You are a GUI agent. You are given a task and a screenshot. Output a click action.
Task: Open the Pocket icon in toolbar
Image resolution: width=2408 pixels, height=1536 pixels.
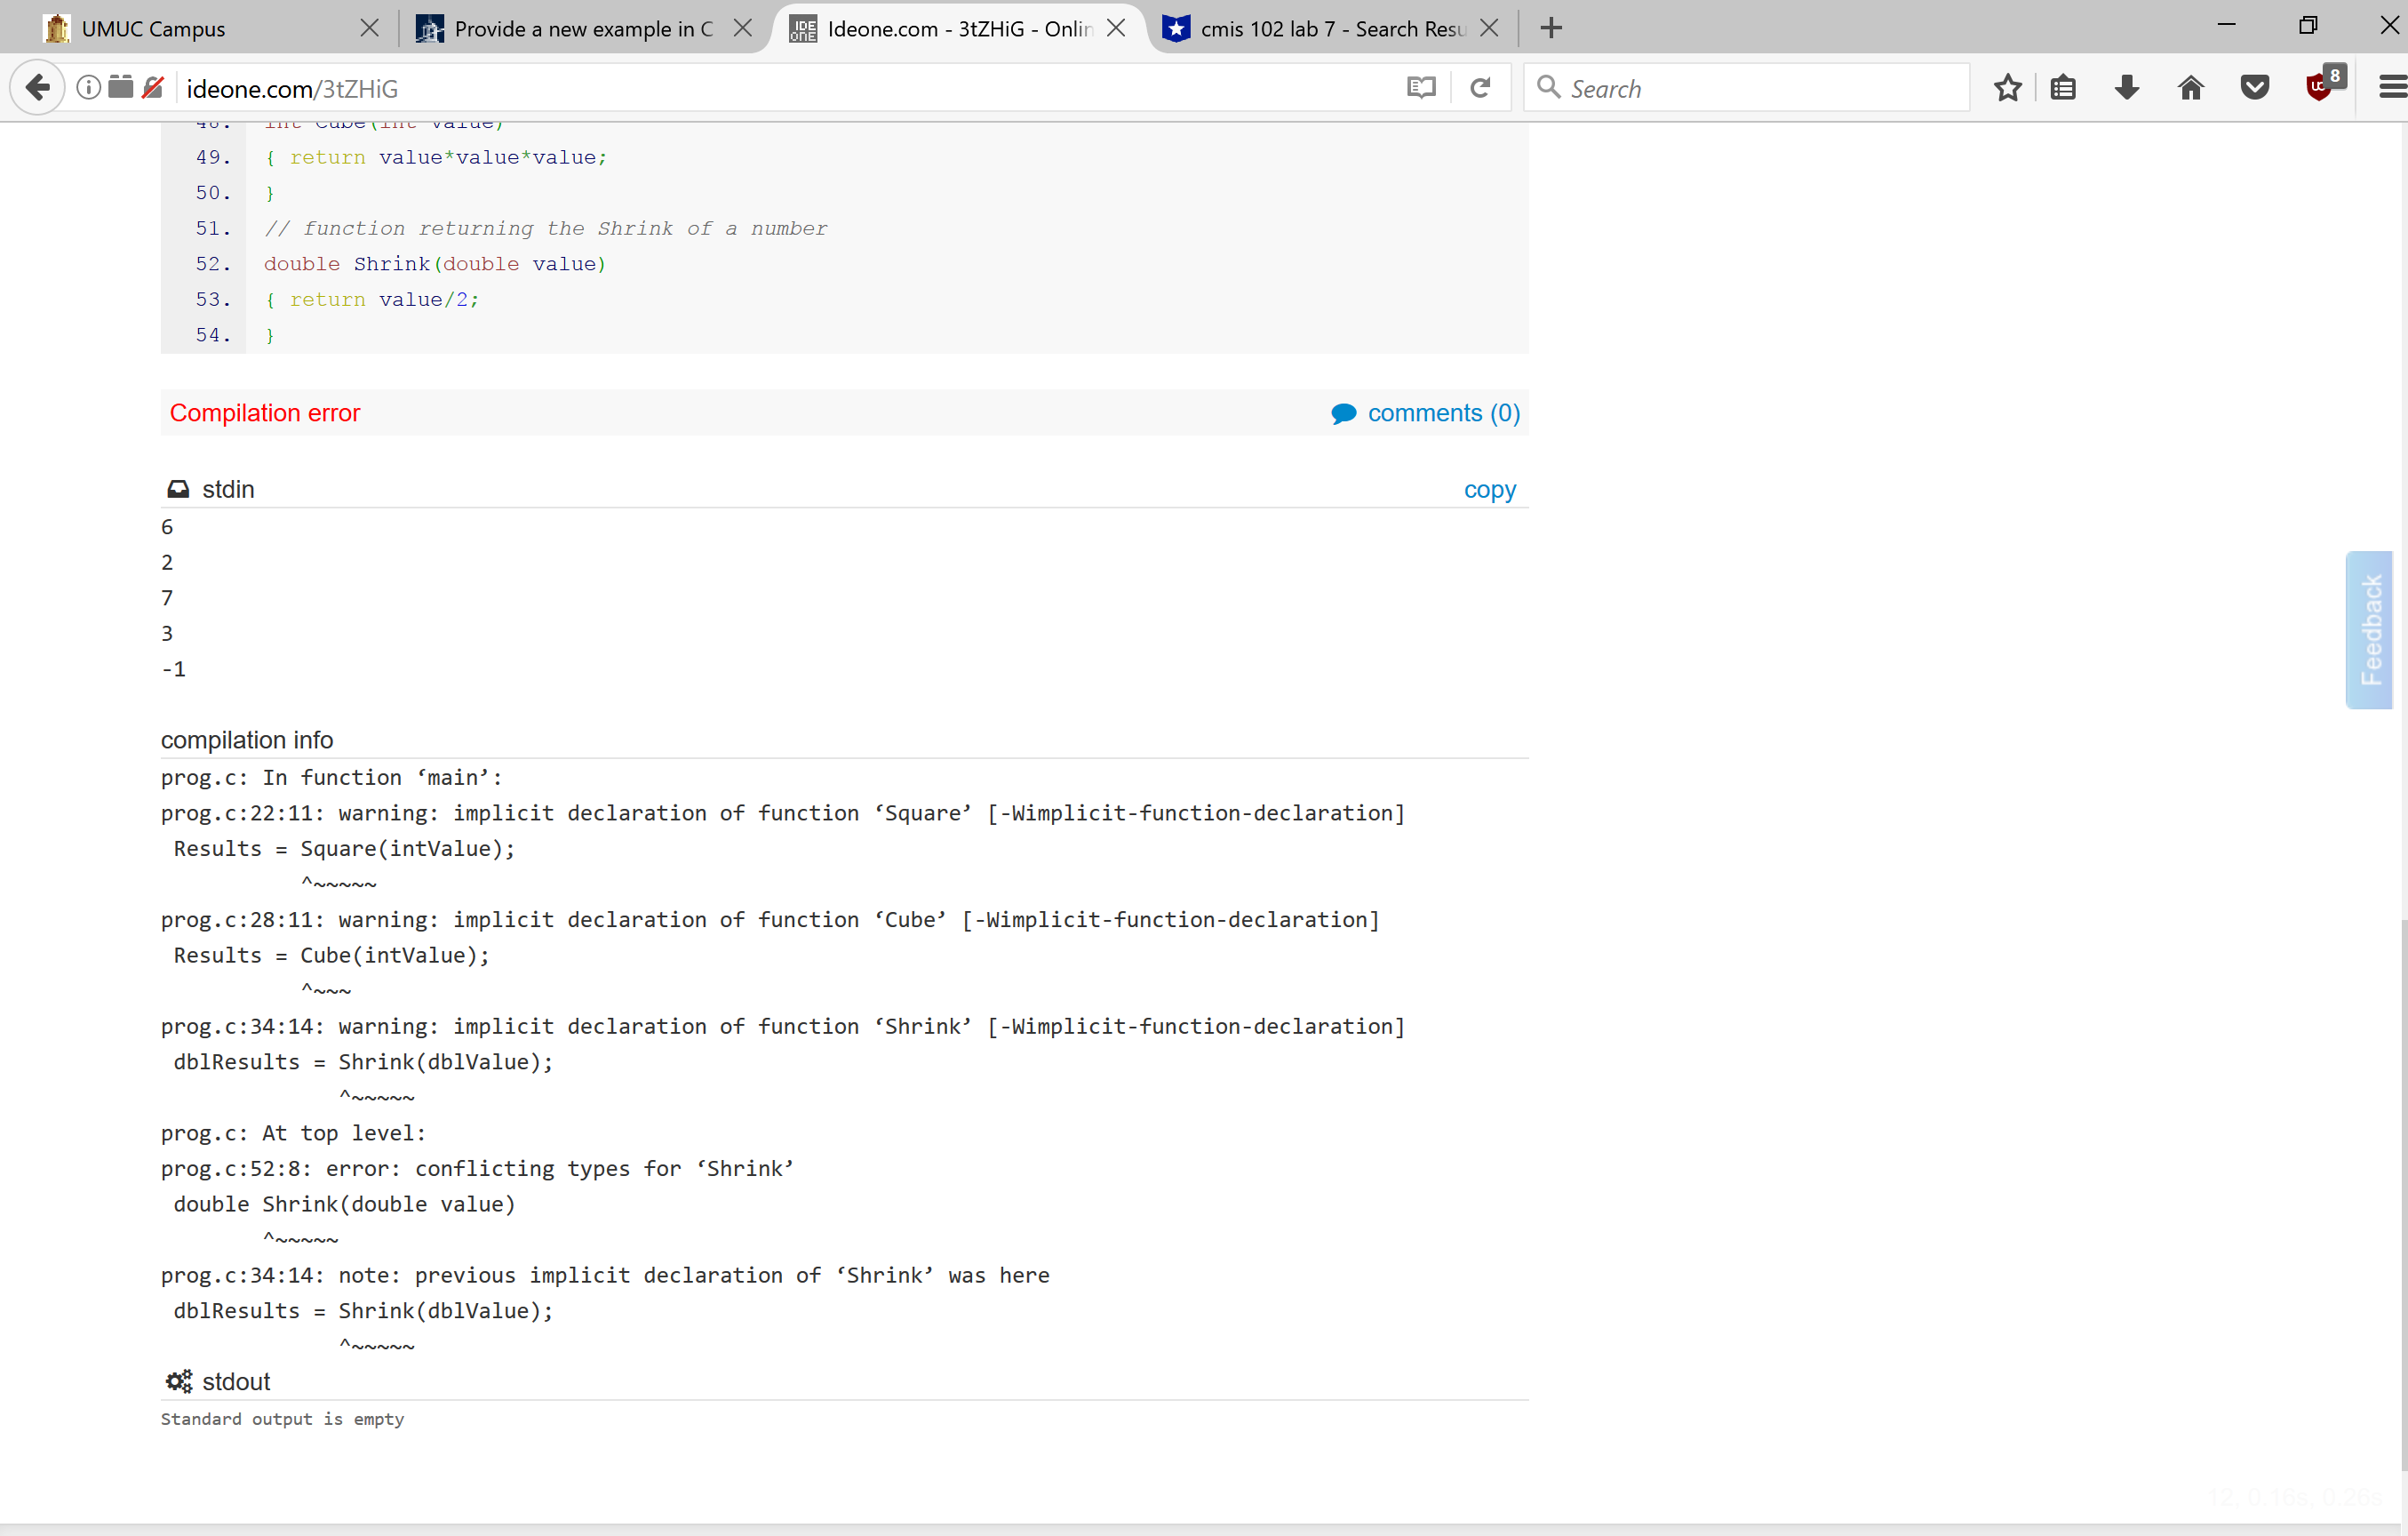pyautogui.click(x=2255, y=88)
